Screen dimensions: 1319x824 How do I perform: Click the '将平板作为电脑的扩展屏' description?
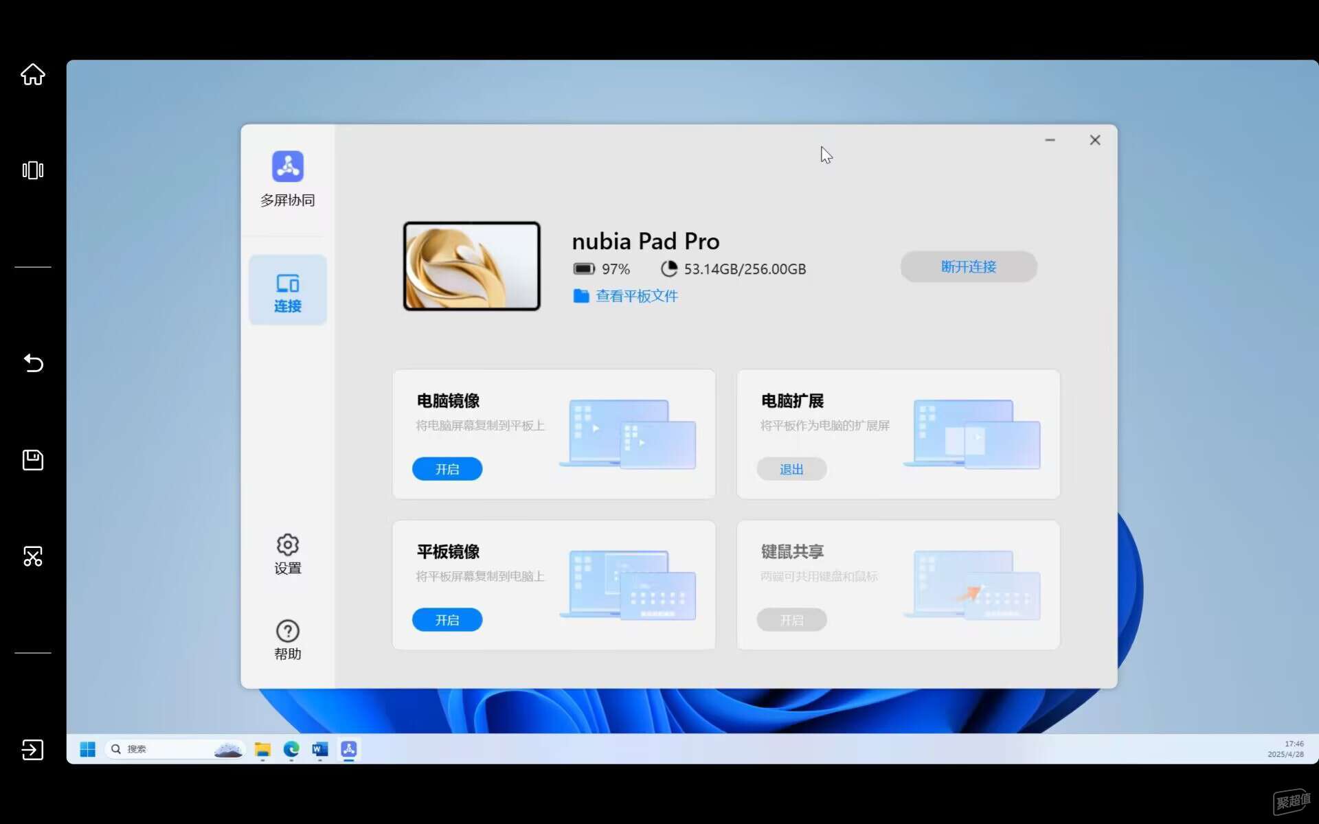click(x=825, y=426)
